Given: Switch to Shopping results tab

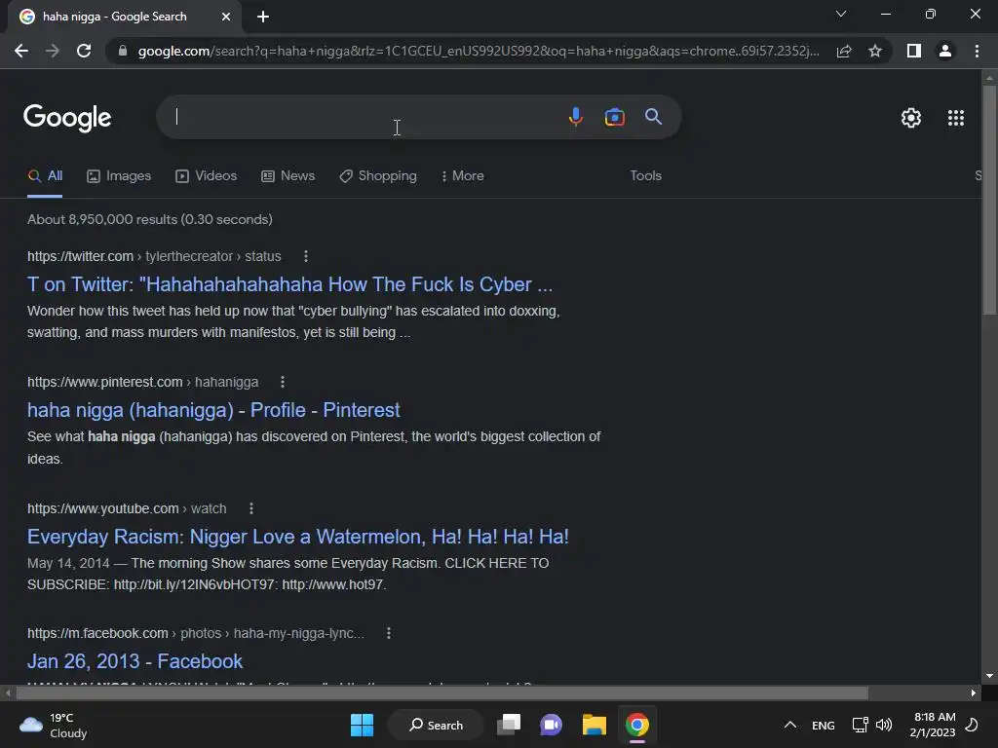Looking at the screenshot, I should click(x=378, y=176).
